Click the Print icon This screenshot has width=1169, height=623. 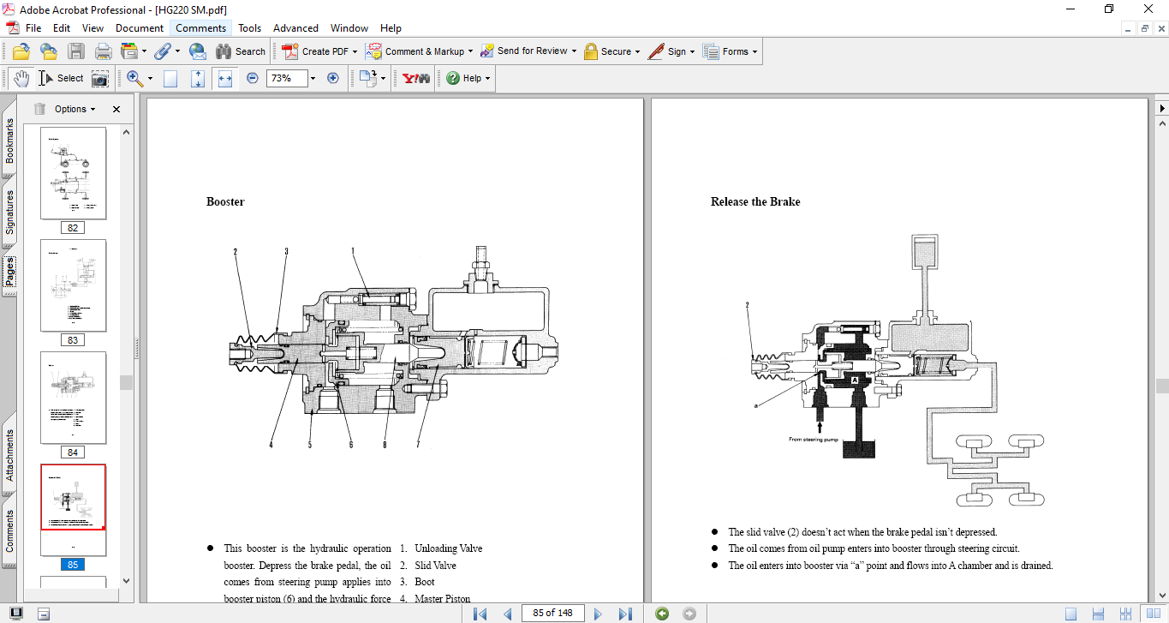(104, 51)
